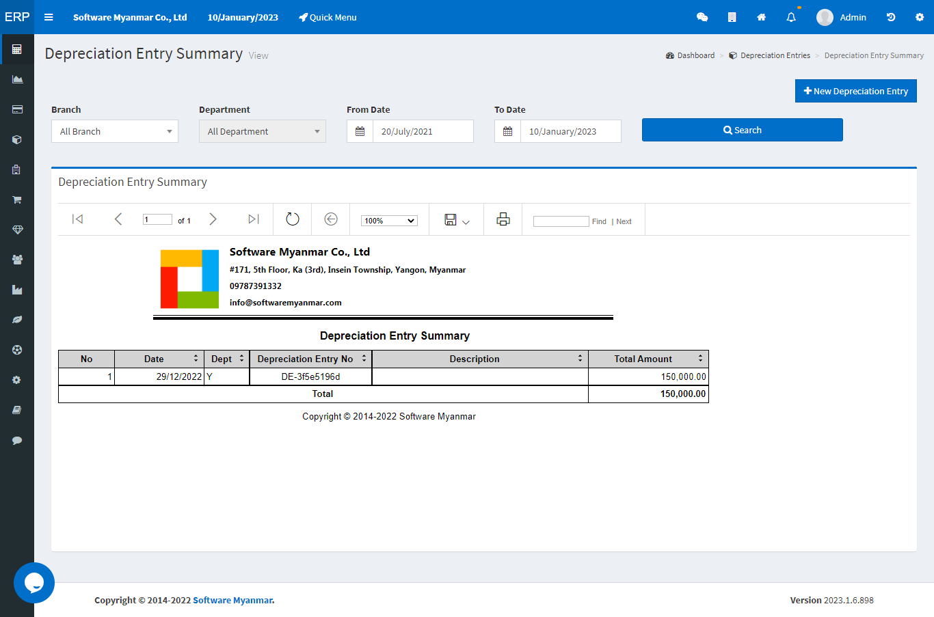The image size is (934, 617).
Task: Open the Department dropdown
Action: pos(263,131)
